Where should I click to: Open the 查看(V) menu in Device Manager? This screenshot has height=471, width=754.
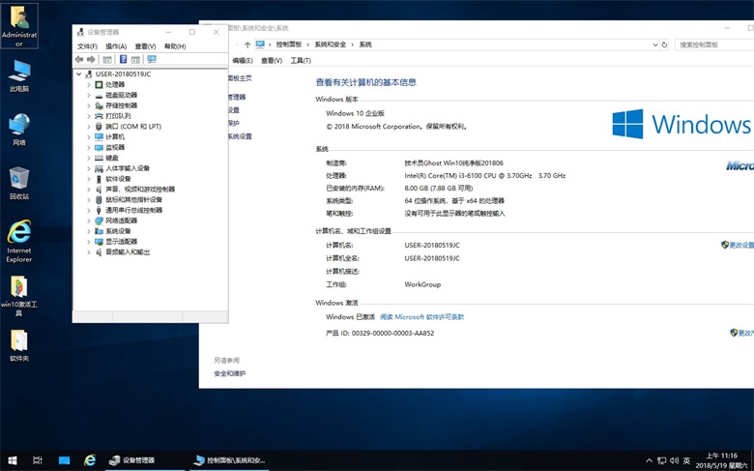pyautogui.click(x=145, y=46)
